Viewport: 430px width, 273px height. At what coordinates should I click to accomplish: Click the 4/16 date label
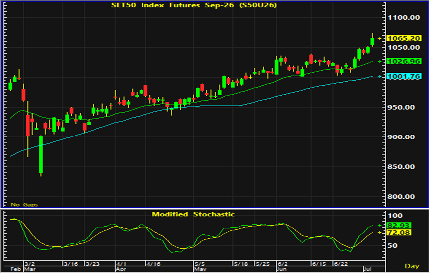(153, 264)
